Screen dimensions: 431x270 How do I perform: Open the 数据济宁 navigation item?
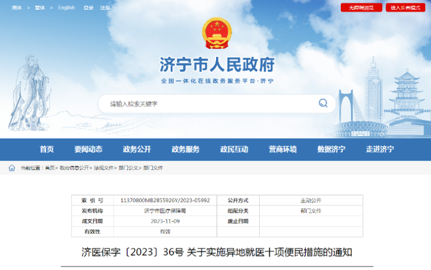tap(331, 150)
